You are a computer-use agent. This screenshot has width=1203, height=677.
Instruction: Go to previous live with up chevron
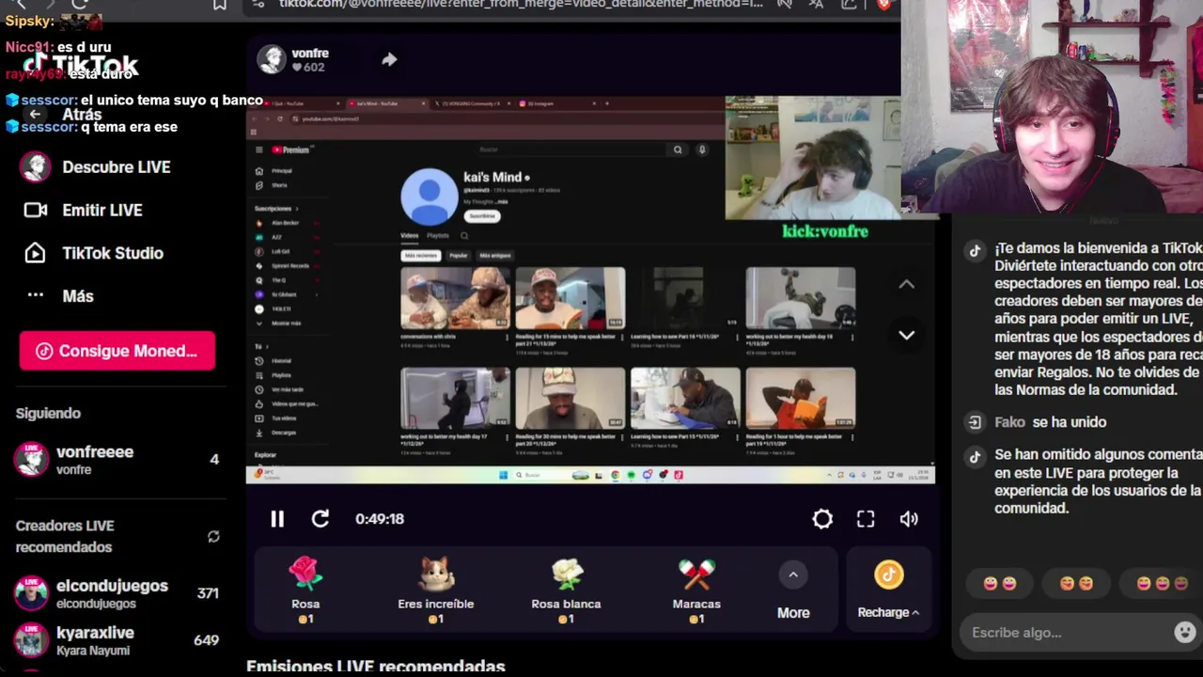click(906, 284)
